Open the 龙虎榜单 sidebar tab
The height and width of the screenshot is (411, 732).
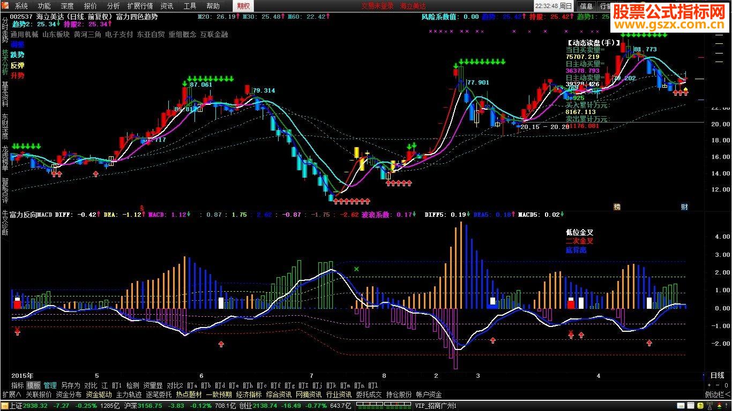click(5, 158)
